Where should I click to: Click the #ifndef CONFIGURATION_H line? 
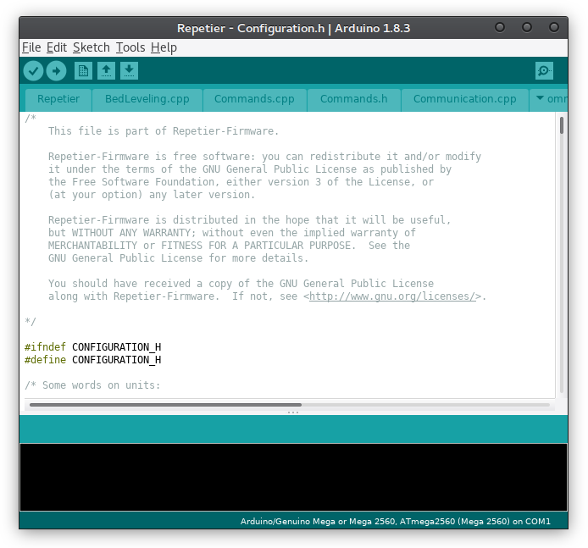(92, 347)
